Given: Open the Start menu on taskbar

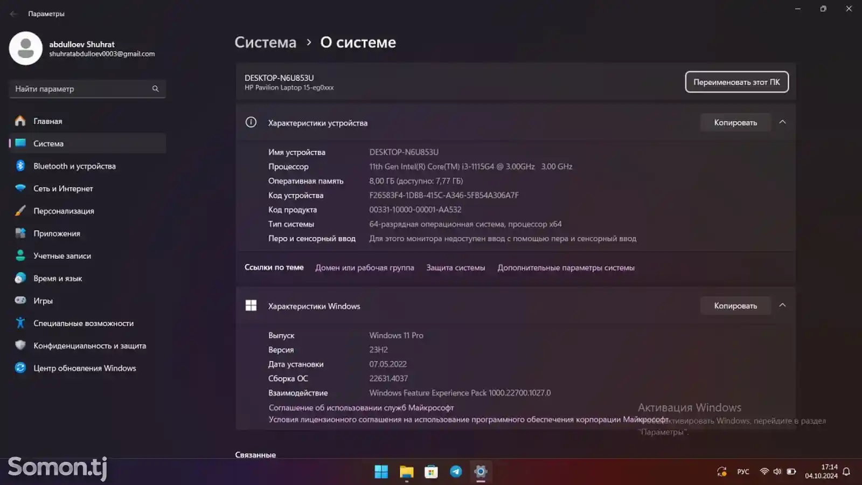Looking at the screenshot, I should (381, 472).
